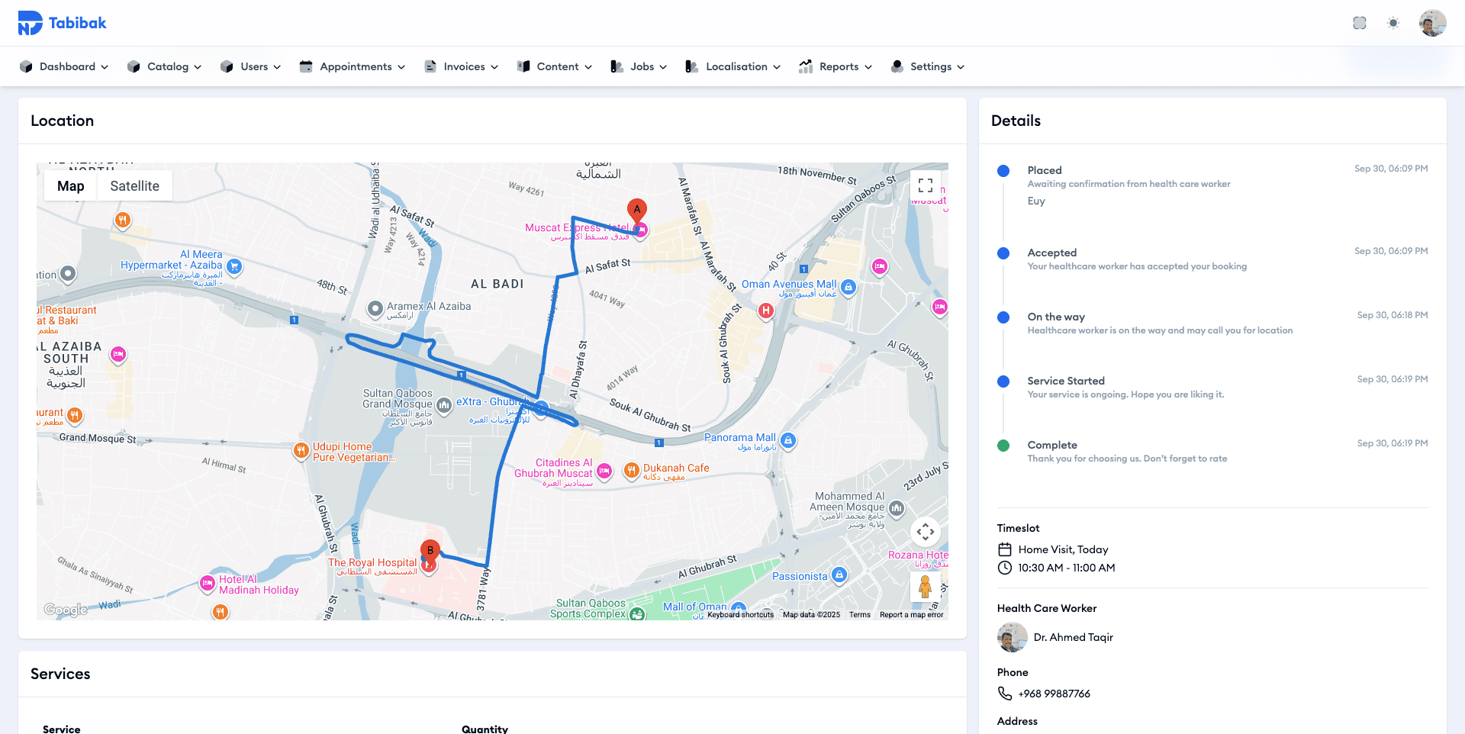Open Keyboard shortcuts on the map
1465x734 pixels.
(740, 615)
